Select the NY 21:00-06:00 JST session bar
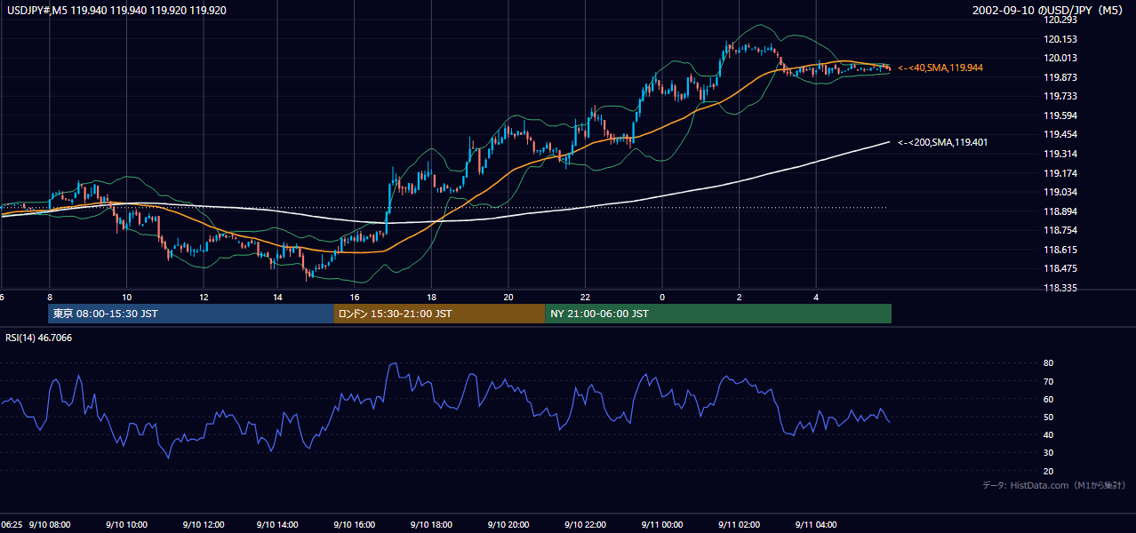Viewport: 1136px width, 533px height. pos(718,314)
